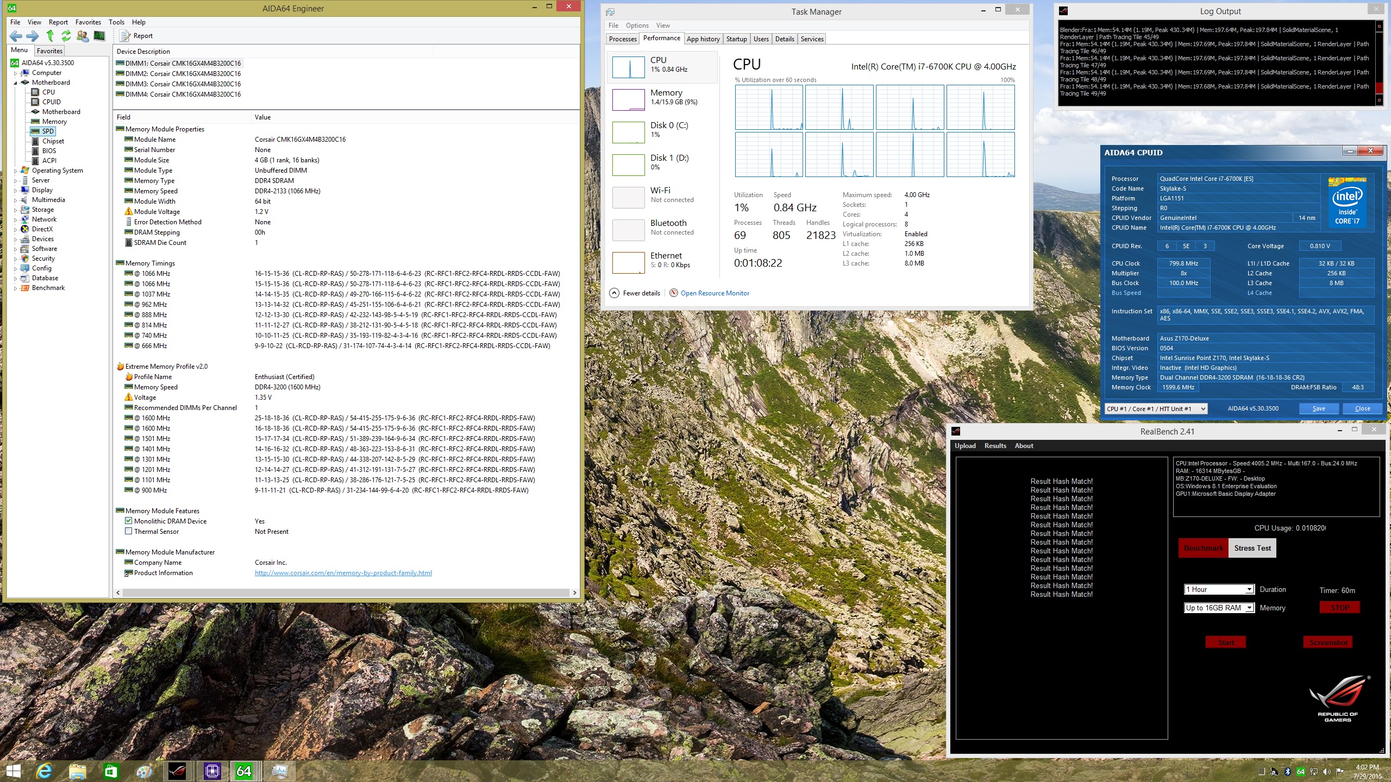Open the Up to 16GB RAM dropdown
1391x782 pixels.
pos(1219,608)
